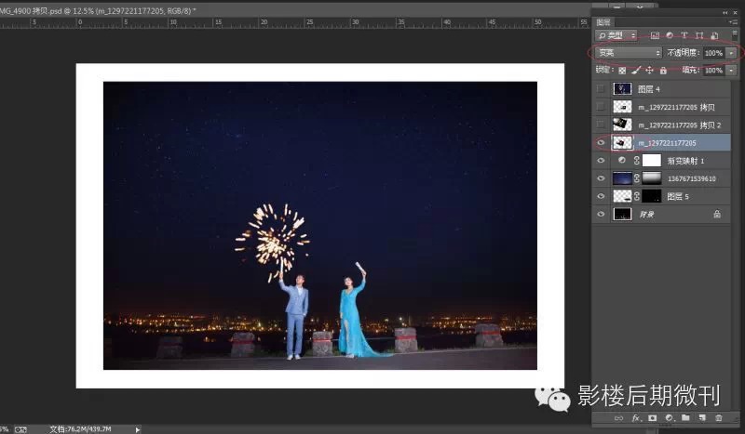The image size is (745, 434).
Task: Switch to the 图层 panel tab
Action: tap(603, 22)
